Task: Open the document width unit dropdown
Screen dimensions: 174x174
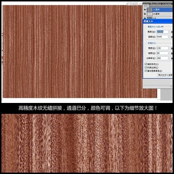Action: pos(171,48)
